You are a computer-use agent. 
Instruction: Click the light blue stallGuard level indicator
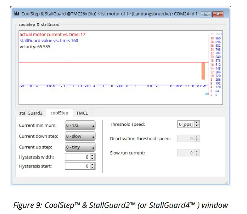click(207, 94)
